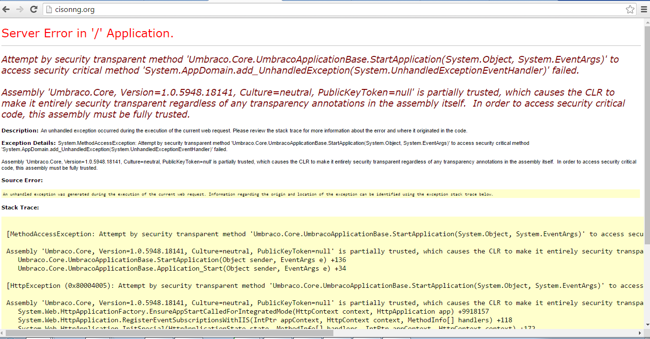Click the address bar showing cisonng.org
This screenshot has width=650, height=339.
192,9
